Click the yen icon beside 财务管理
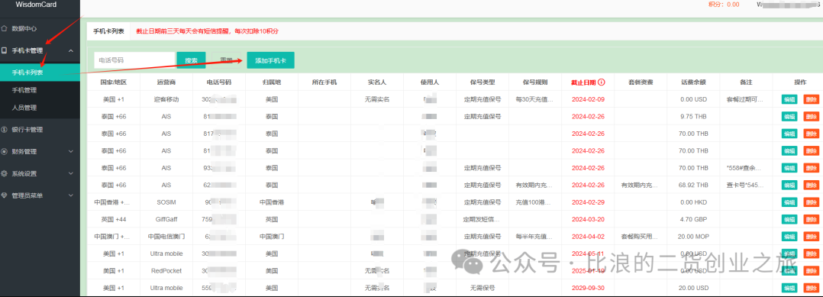This screenshot has height=297, width=823. point(5,152)
